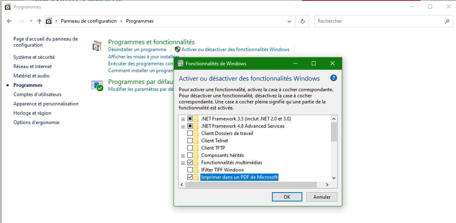The image size is (456, 223).
Task: Click Panneau de configuration in breadcrumb
Action: tap(89, 21)
